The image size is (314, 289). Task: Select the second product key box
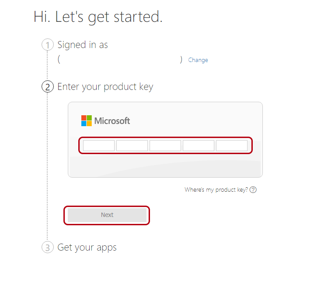(132, 146)
